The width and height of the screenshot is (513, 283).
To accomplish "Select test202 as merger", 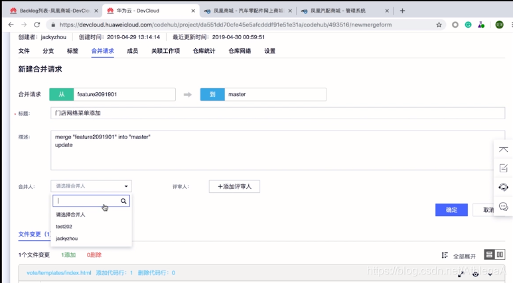I will tap(64, 227).
